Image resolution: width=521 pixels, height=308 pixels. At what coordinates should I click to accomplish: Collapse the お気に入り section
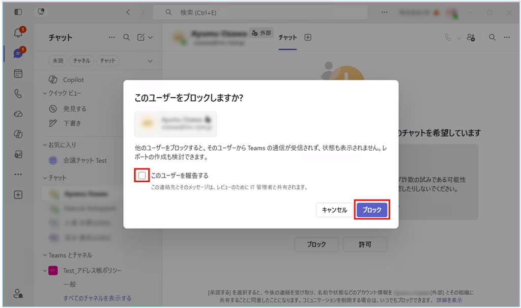pyautogui.click(x=45, y=145)
